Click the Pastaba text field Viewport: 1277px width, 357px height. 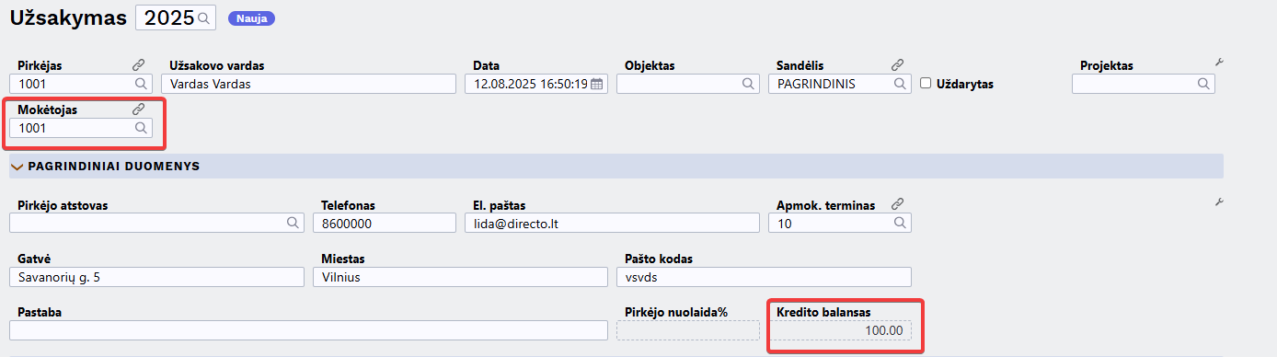point(308,330)
